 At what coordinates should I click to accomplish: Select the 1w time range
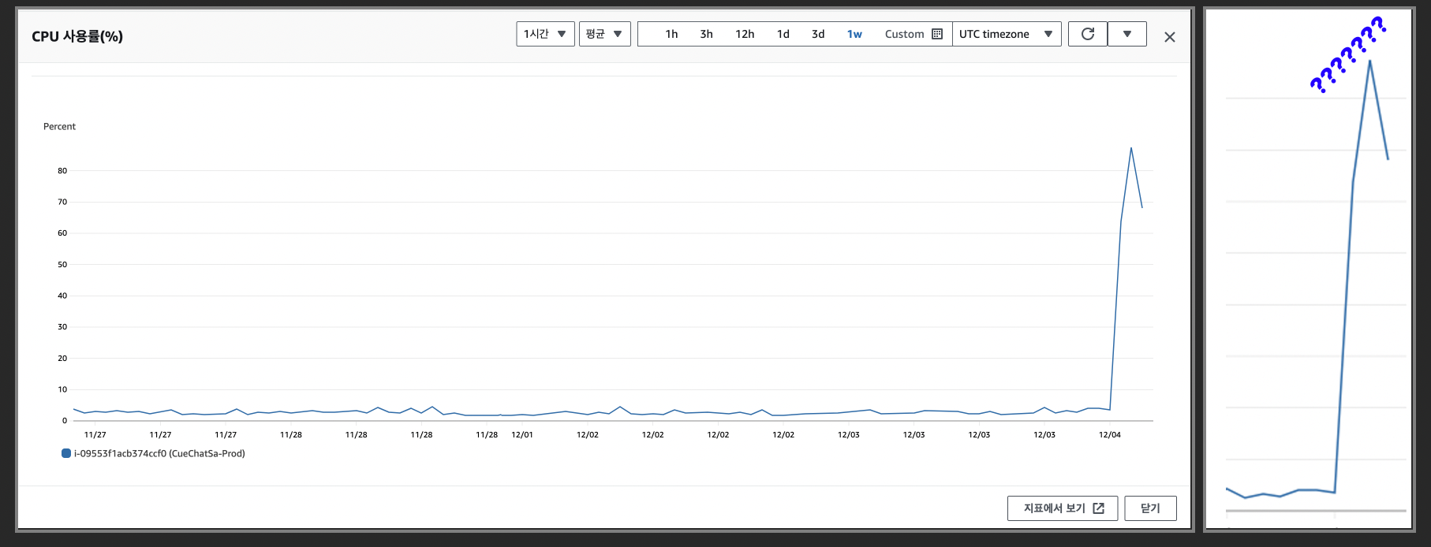pos(854,34)
